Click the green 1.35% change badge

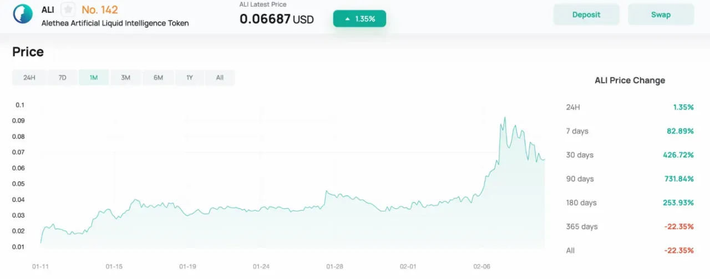pos(359,19)
